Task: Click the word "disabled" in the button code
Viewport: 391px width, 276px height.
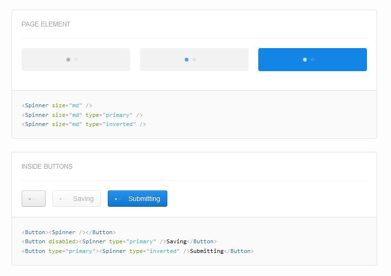Action: [x=62, y=241]
